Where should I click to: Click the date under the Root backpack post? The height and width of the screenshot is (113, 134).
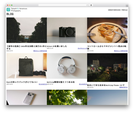point(10,84)
